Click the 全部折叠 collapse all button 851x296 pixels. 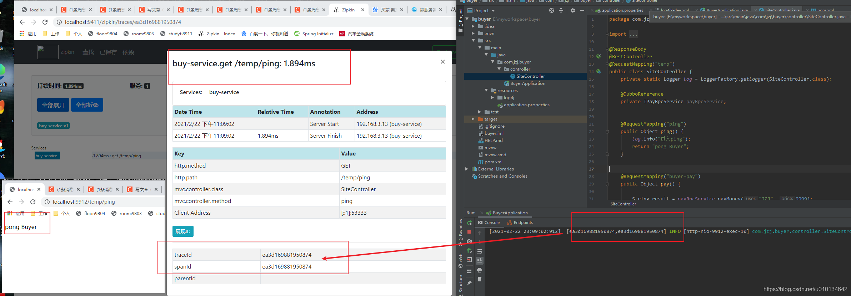[87, 105]
